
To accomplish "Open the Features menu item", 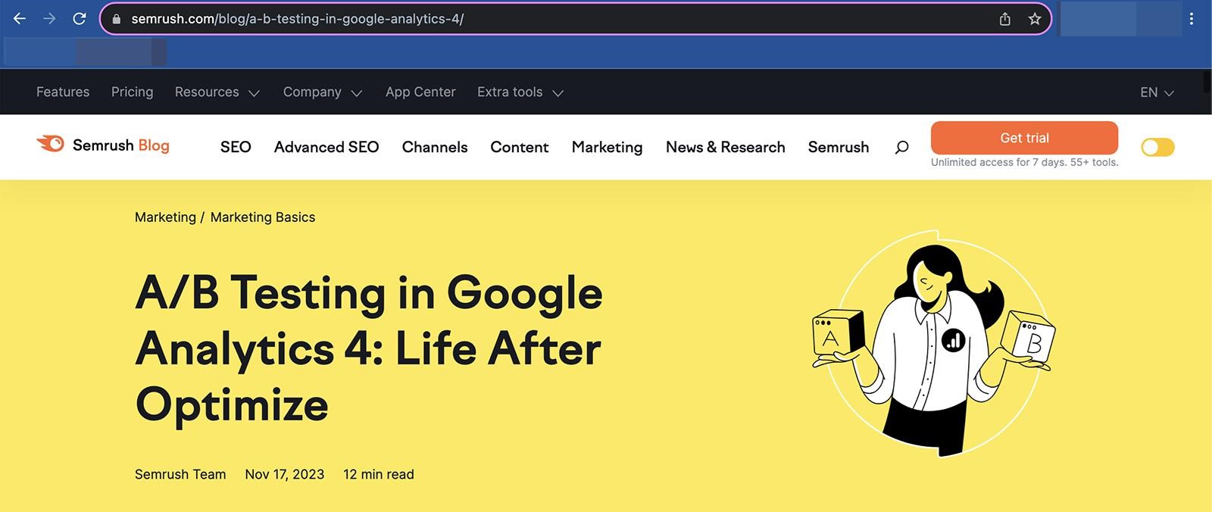I will click(63, 92).
